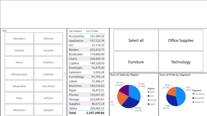The image size is (207, 116).
Task: Select the Paper row
Action: 87,90
